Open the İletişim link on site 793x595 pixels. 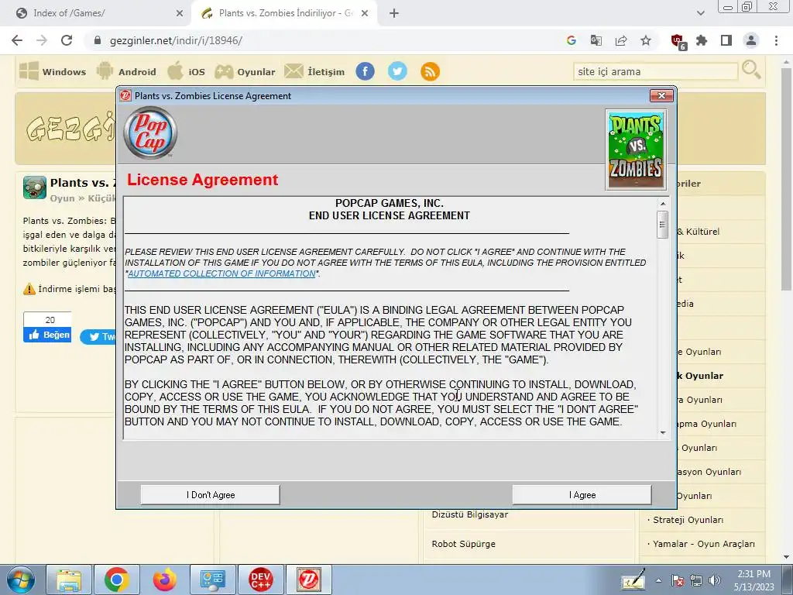[314, 71]
